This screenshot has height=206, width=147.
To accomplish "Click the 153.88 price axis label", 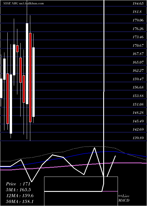I will [138, 96].
